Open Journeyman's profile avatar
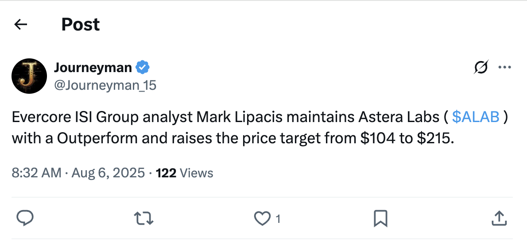The height and width of the screenshot is (245, 527). pyautogui.click(x=29, y=76)
